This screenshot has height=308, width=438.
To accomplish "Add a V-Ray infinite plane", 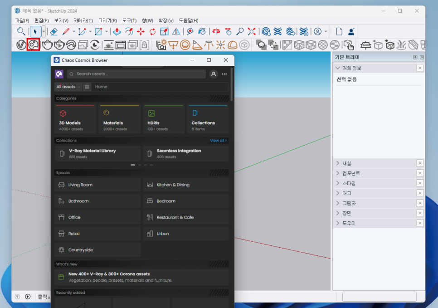I will click(x=365, y=45).
